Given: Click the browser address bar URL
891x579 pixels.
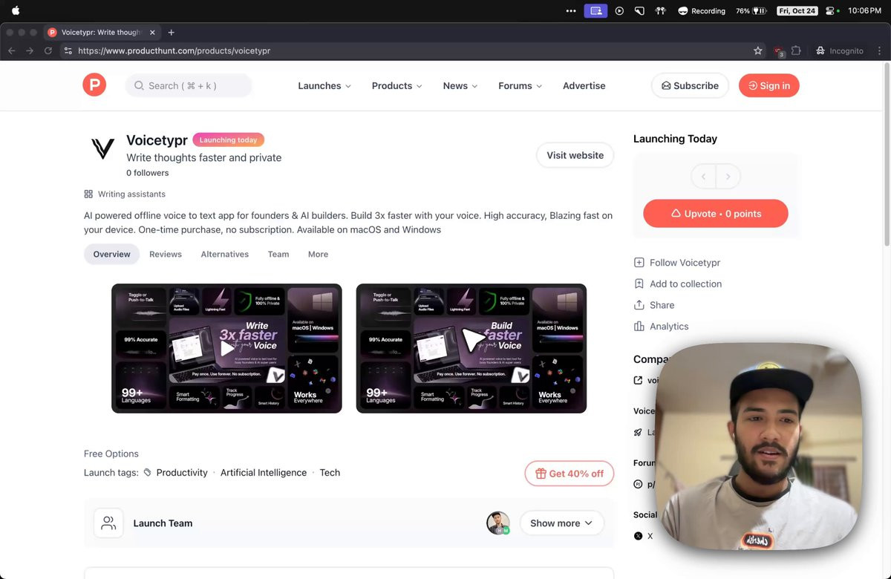Looking at the screenshot, I should [174, 50].
